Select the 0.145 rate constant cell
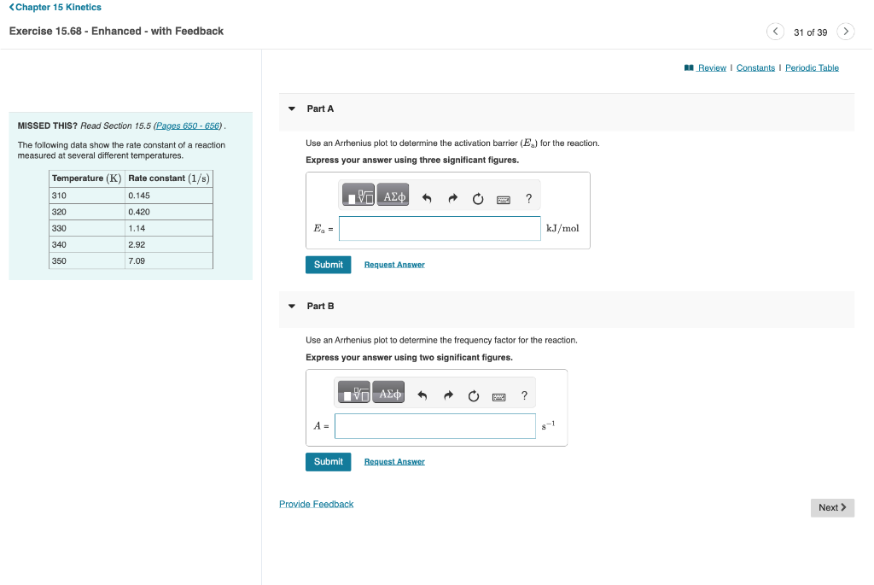 [169, 196]
